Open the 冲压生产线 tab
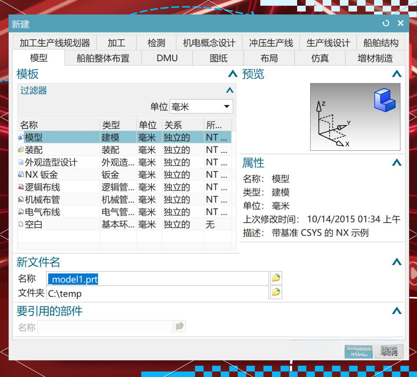This screenshot has height=377, width=417. pos(271,43)
